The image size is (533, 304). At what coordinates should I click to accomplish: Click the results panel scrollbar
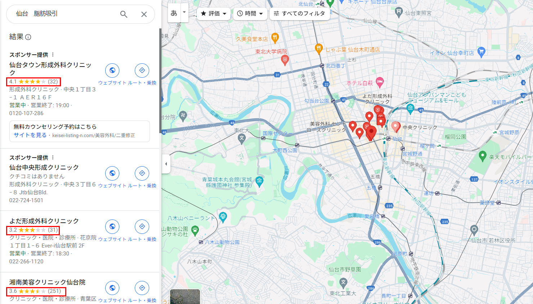(160, 81)
